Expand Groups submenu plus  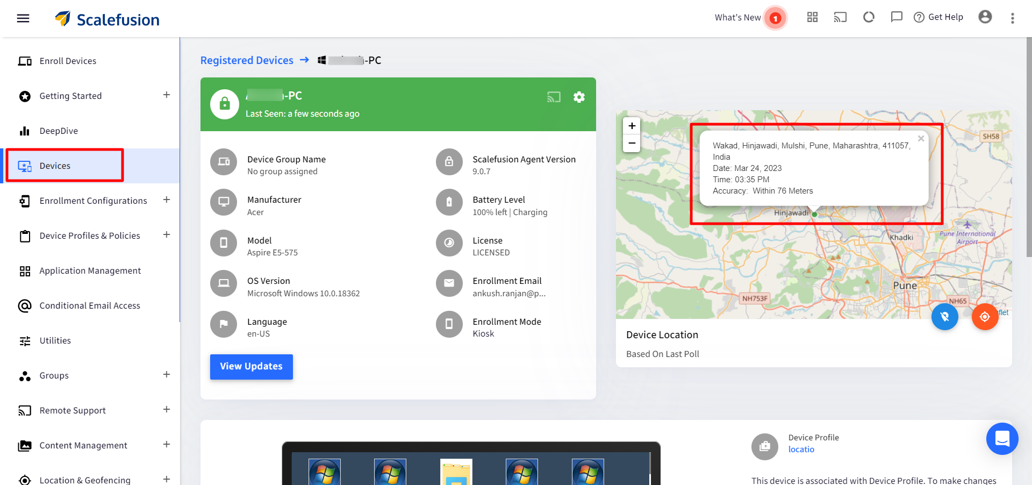click(x=167, y=375)
